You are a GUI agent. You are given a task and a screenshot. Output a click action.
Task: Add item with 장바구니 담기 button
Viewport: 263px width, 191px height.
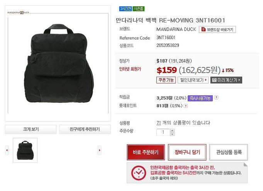[x=187, y=152]
